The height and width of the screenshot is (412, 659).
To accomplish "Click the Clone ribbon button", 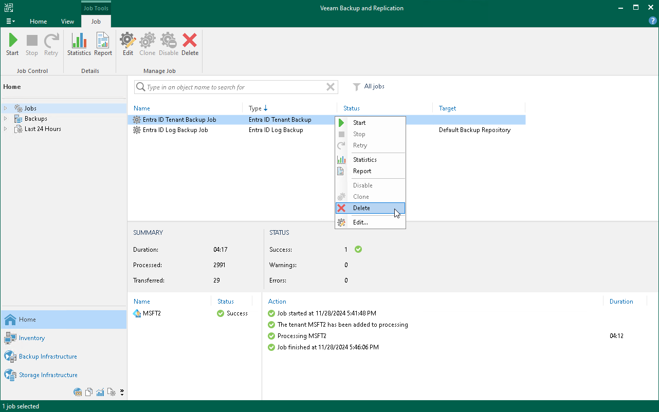I will 148,45.
